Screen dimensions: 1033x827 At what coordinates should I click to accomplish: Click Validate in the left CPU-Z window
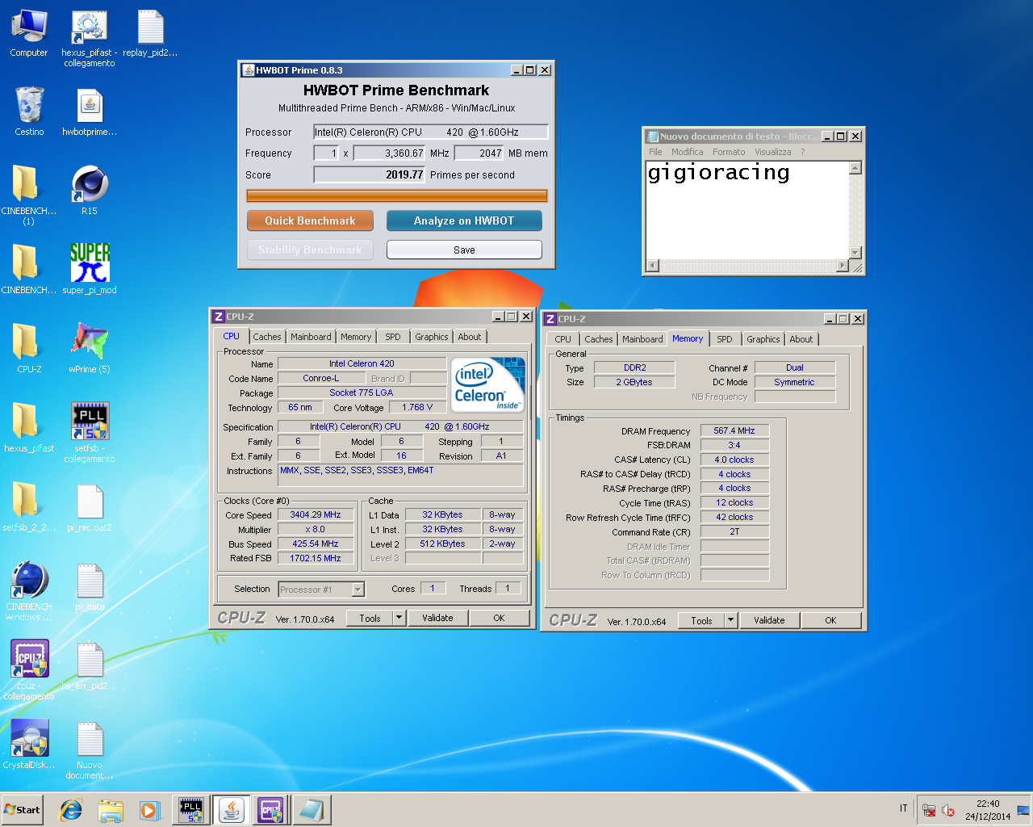pos(437,618)
